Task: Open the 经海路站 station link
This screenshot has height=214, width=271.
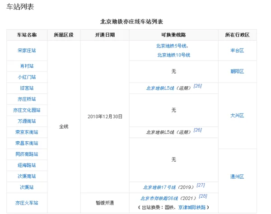Action: click(27, 165)
